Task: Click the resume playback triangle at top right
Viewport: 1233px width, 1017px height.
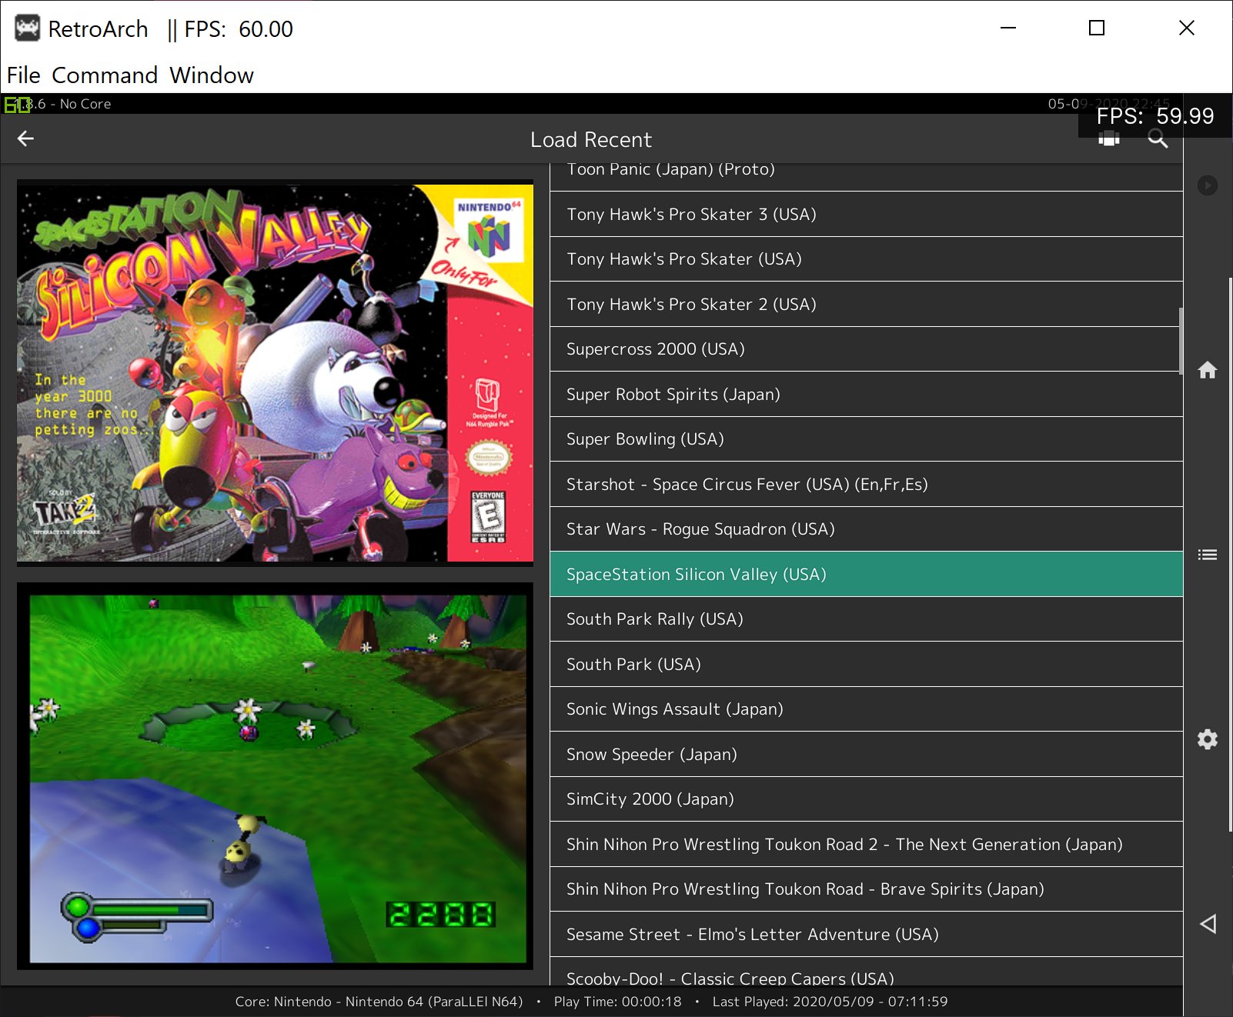Action: pos(1207,185)
